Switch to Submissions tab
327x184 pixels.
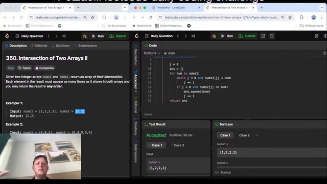point(85,45)
